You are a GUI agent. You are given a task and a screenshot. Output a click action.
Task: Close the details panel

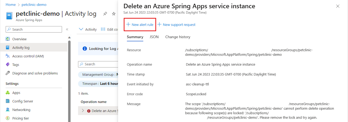pyautogui.click(x=338, y=6)
